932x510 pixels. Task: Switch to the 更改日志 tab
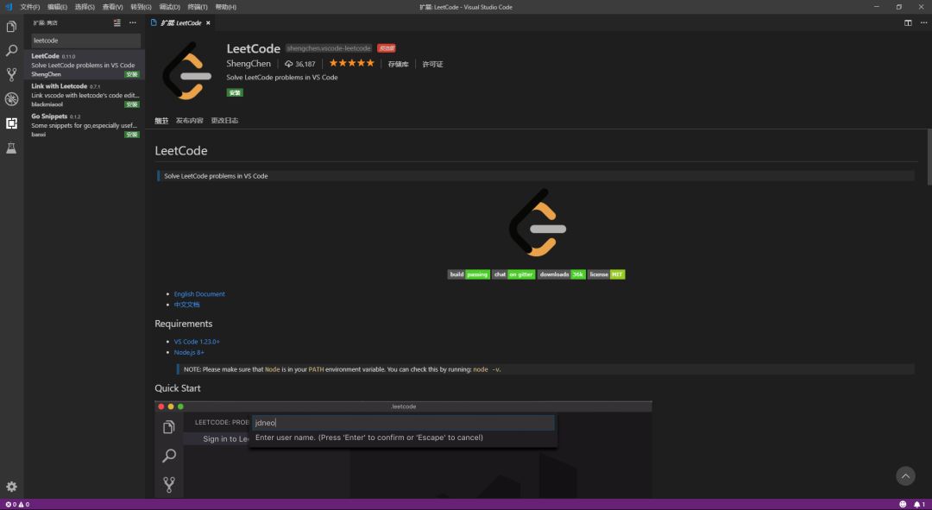coord(224,121)
